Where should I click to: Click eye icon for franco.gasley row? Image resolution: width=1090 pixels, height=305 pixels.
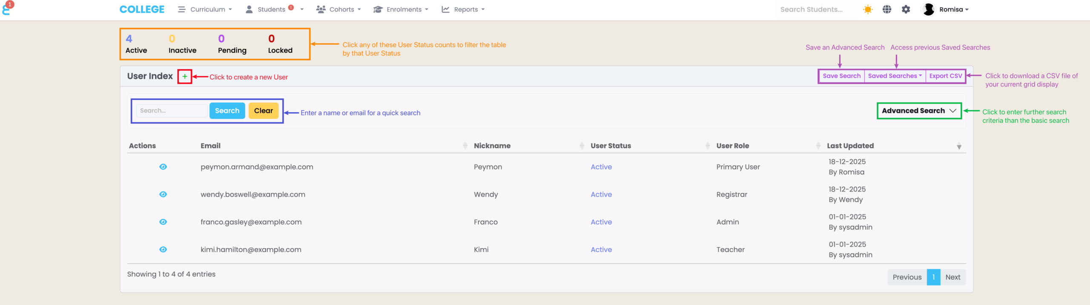tap(163, 222)
